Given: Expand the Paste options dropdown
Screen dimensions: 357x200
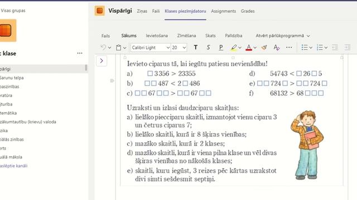Looking at the screenshot, I should click(x=124, y=48).
